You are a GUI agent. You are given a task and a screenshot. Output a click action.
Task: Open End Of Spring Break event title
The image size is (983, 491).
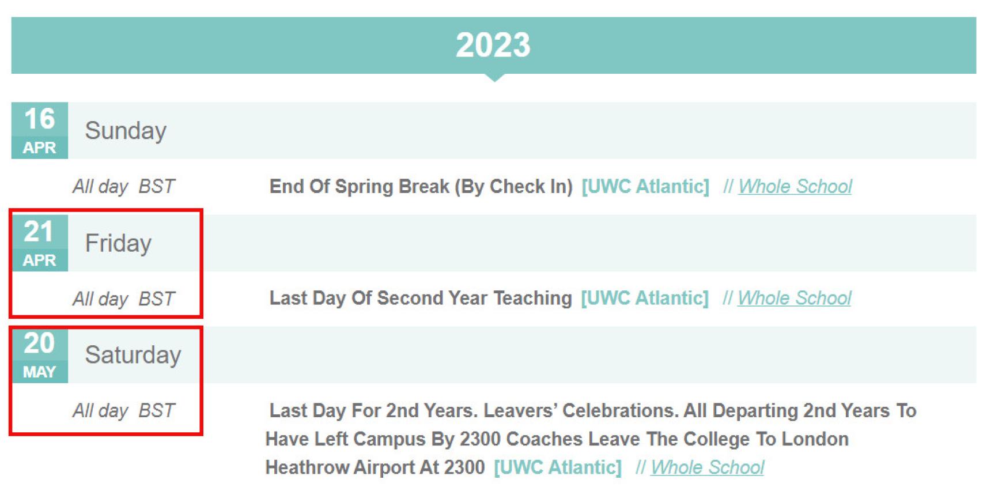click(421, 187)
